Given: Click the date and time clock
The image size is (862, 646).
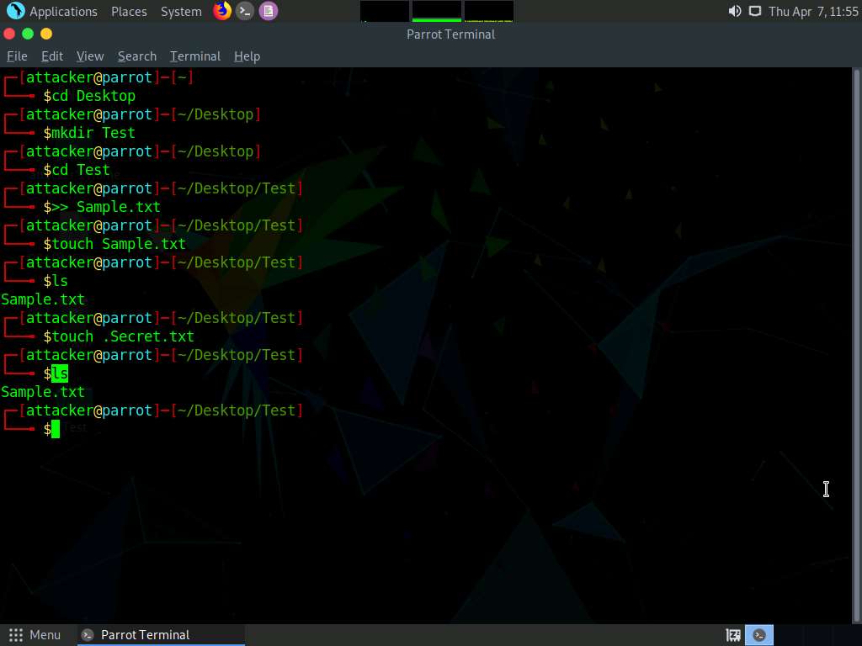Looking at the screenshot, I should click(813, 12).
